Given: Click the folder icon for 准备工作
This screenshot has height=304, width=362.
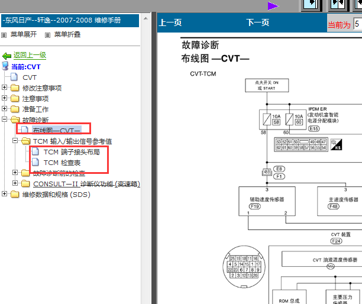Looking at the screenshot, I should 15,109.
